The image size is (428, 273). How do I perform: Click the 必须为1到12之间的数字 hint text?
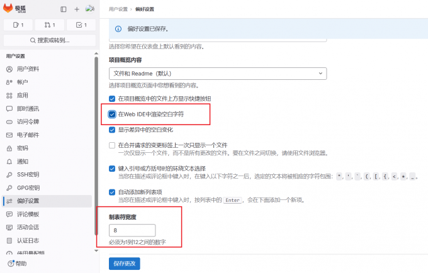coord(137,242)
